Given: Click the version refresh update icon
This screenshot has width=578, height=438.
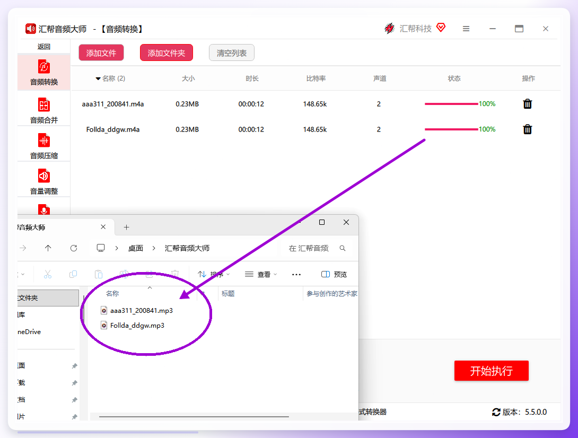Looking at the screenshot, I should [496, 412].
